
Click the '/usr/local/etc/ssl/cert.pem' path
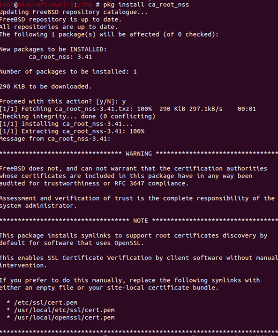64,310
